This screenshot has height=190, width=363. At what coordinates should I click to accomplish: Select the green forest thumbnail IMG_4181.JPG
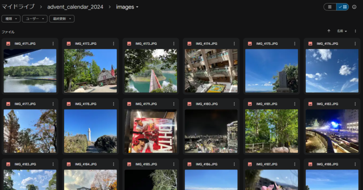pyautogui.click(x=271, y=131)
